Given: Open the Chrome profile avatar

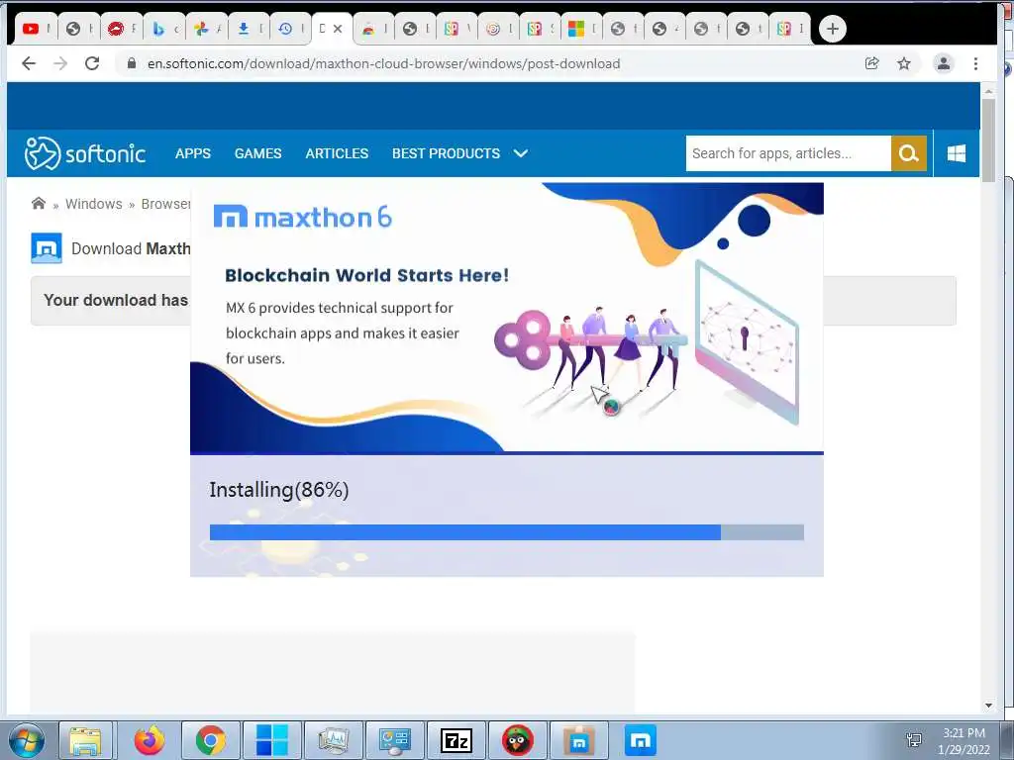Looking at the screenshot, I should [x=944, y=63].
